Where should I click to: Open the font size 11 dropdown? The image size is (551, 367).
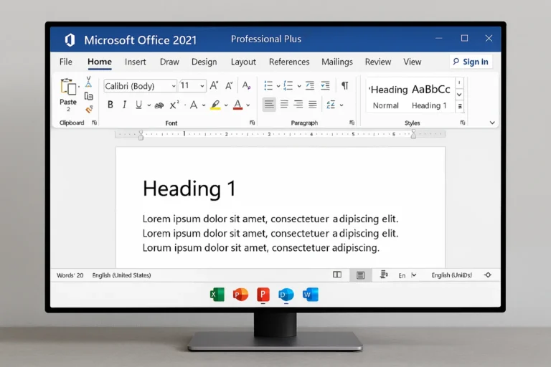pos(192,86)
